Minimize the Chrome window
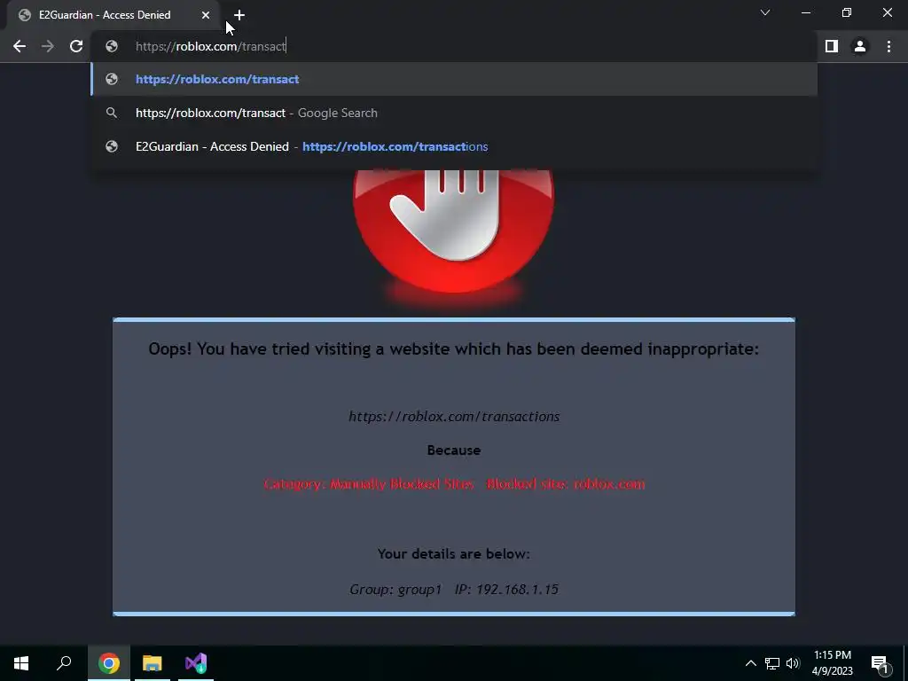 (805, 12)
